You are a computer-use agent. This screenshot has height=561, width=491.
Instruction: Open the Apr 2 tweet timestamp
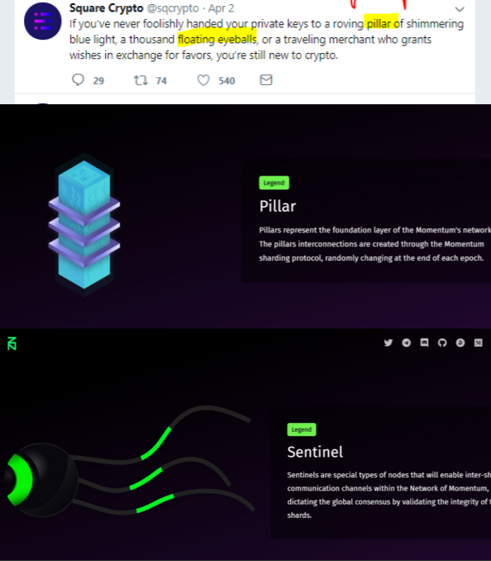pyautogui.click(x=221, y=8)
